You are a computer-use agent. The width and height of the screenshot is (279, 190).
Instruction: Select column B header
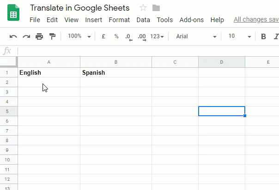click(x=116, y=62)
